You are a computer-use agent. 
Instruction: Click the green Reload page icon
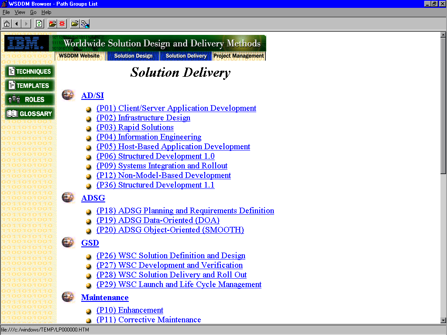click(x=39, y=24)
